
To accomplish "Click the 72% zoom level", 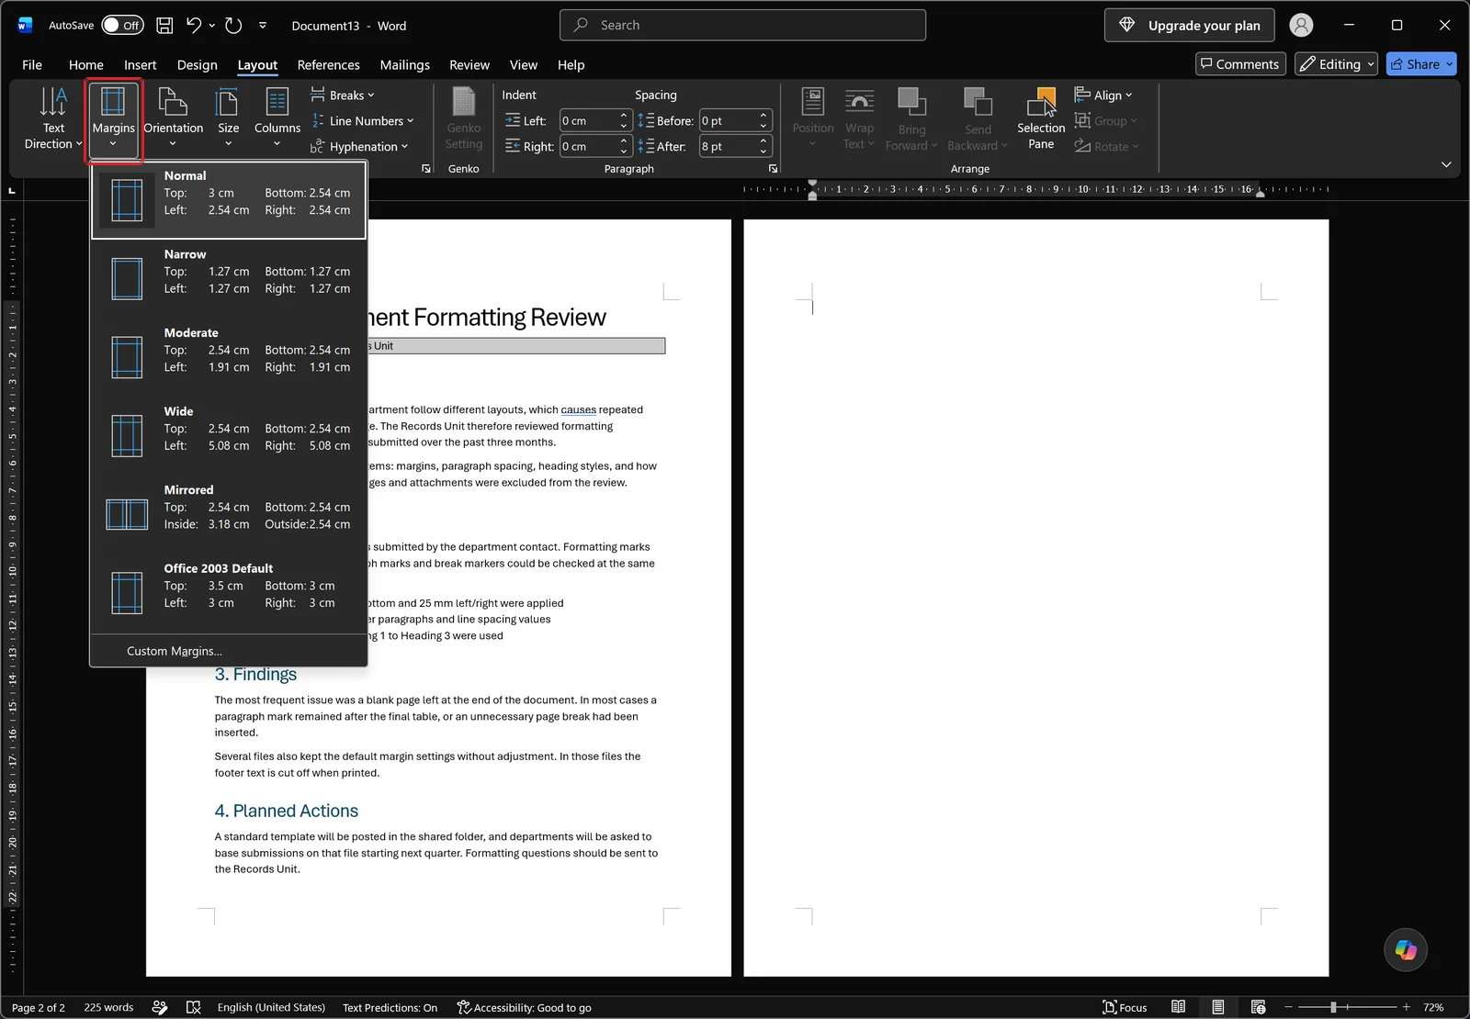I will [x=1433, y=1007].
